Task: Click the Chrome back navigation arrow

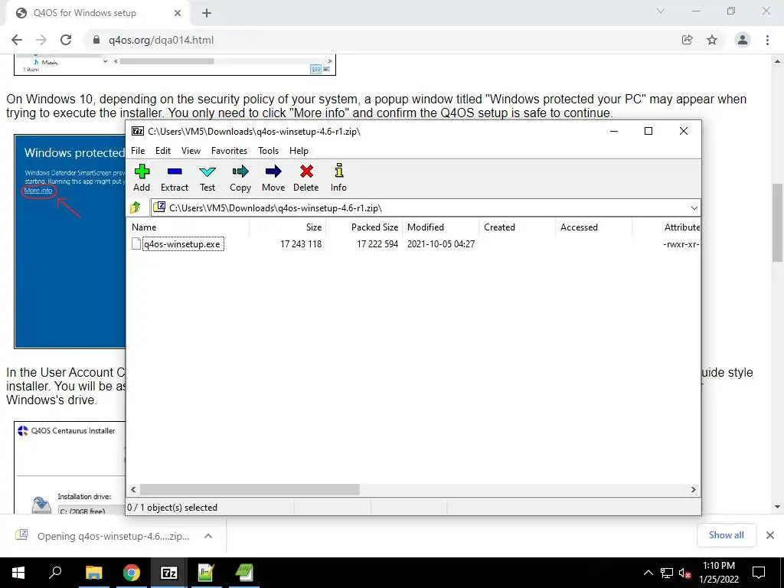Action: tap(17, 40)
